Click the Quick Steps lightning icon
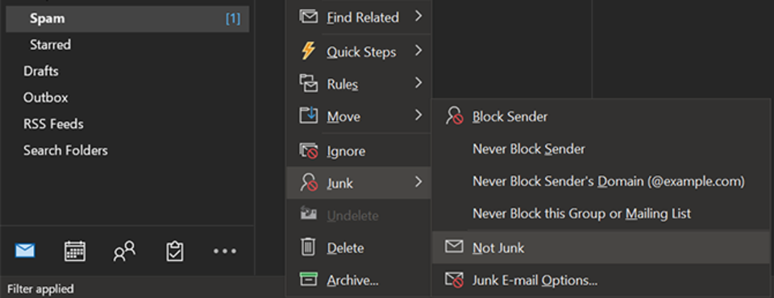 click(x=309, y=52)
